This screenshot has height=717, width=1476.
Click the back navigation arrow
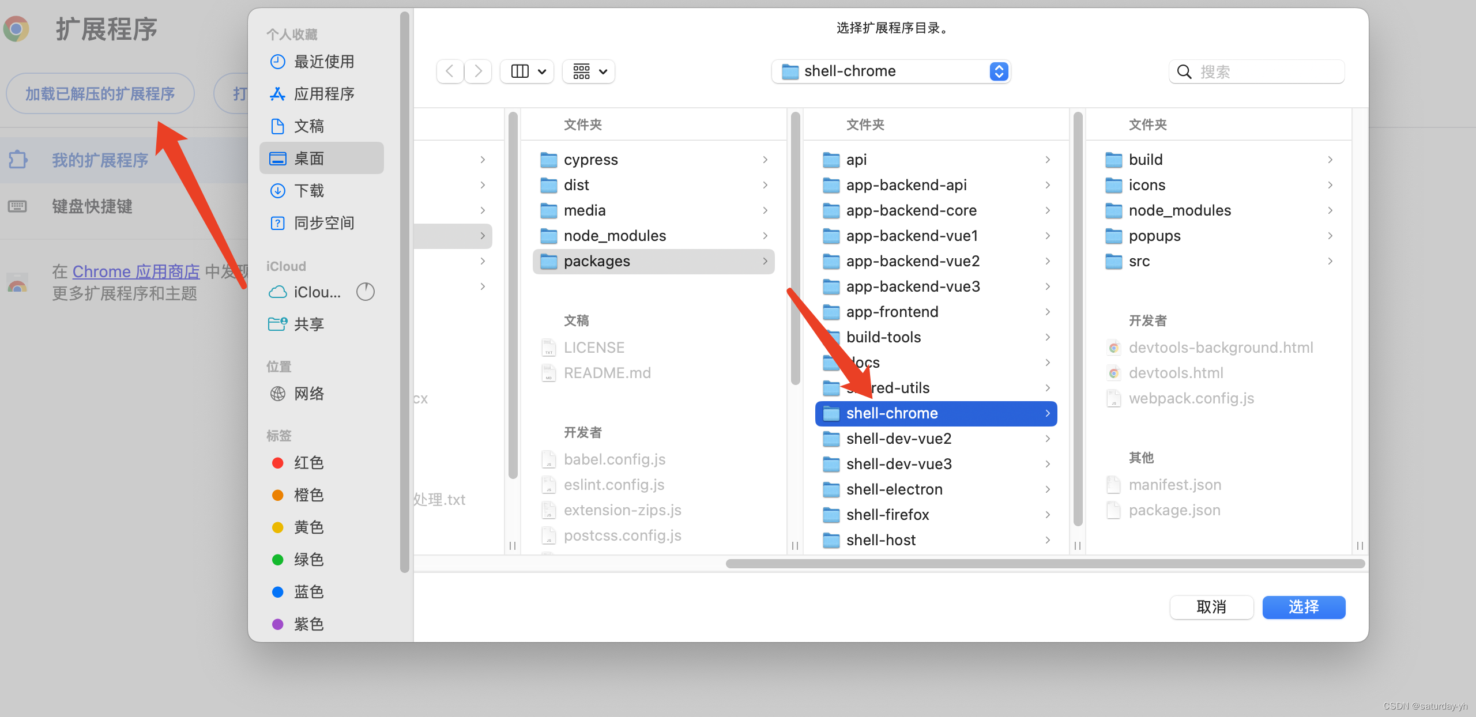point(450,71)
